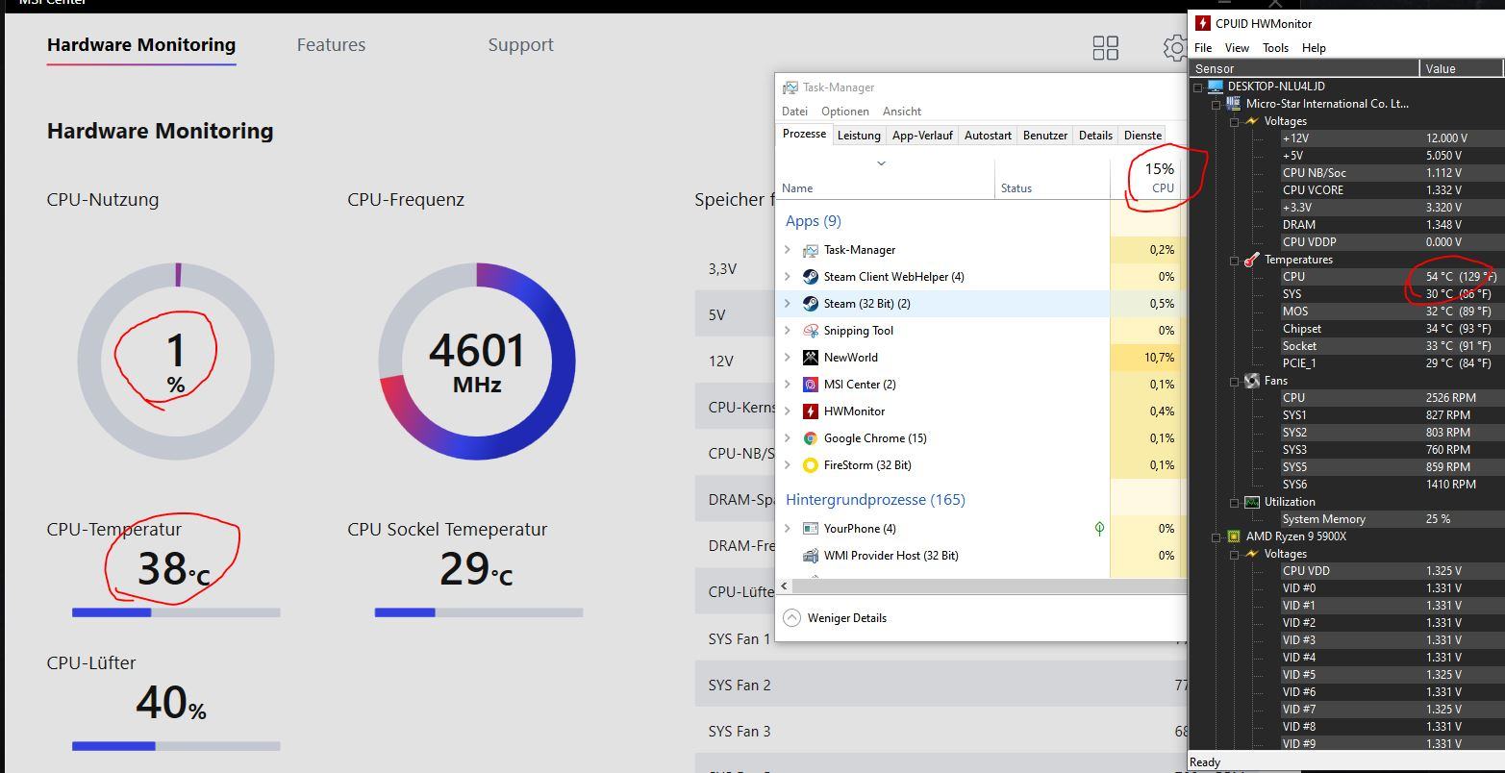Click the Utilization chart icon
Viewport: 1505px width, 773px height.
(1251, 502)
